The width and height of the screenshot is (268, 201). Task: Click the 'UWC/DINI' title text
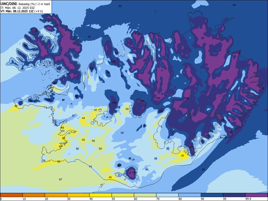point(9,4)
